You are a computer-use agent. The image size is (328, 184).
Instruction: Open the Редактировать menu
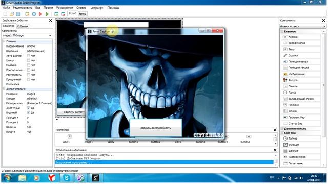23,8
